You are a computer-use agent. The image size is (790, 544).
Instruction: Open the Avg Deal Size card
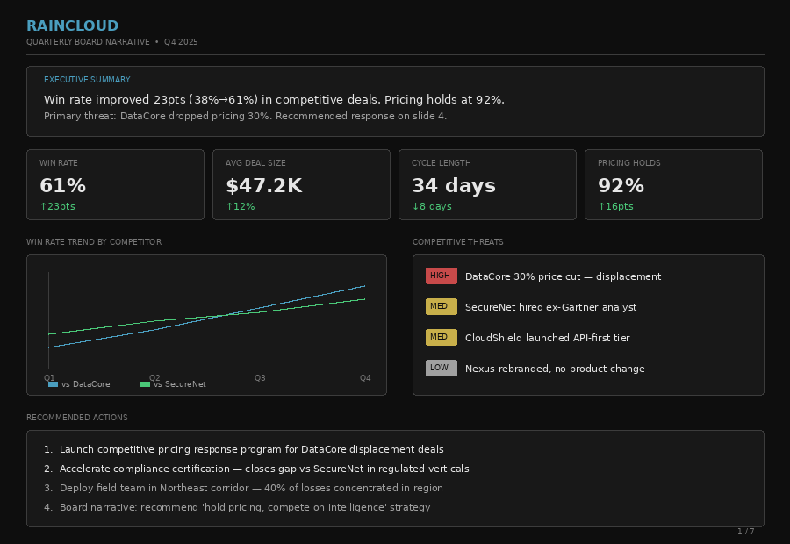(x=301, y=184)
